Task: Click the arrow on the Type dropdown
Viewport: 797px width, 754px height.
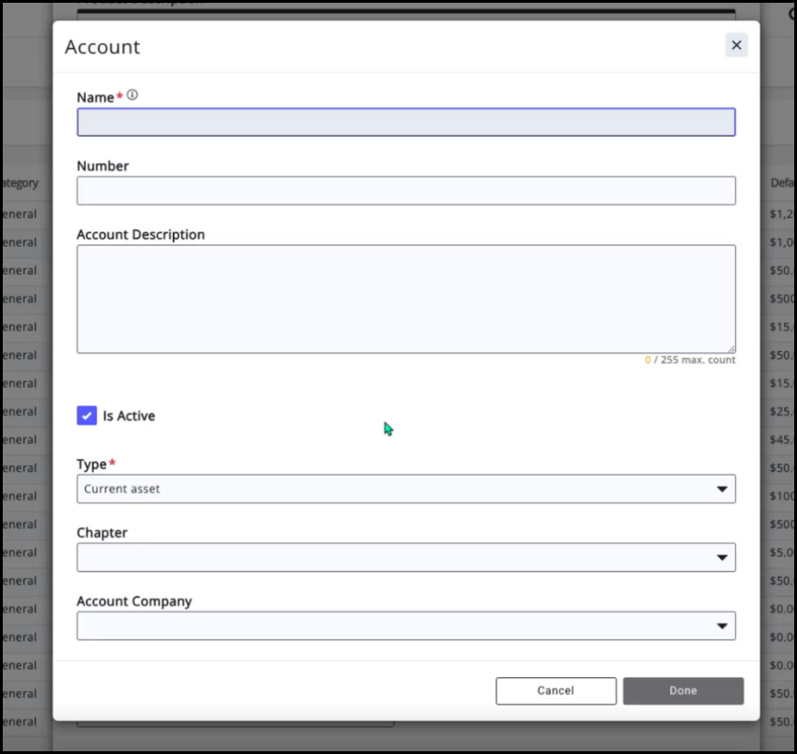Action: [721, 489]
